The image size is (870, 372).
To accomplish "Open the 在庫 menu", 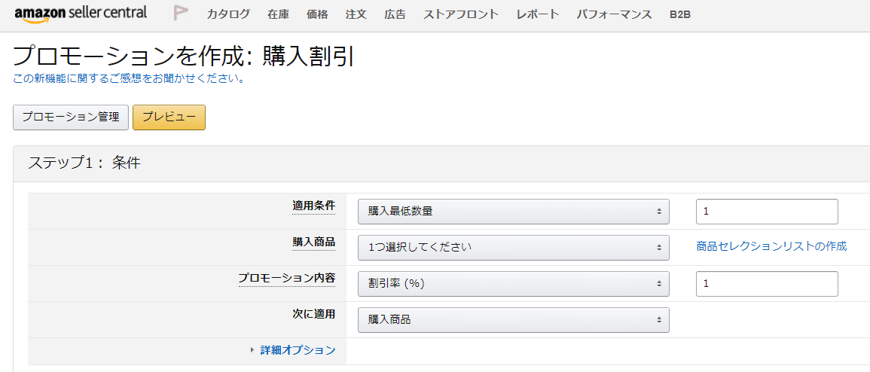I will (278, 14).
